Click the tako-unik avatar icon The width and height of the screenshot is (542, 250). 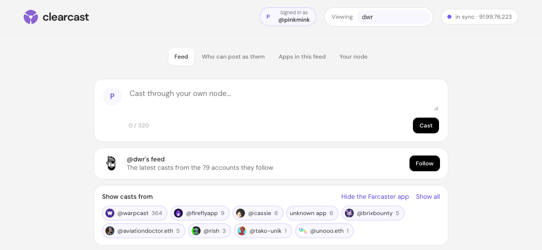click(242, 231)
